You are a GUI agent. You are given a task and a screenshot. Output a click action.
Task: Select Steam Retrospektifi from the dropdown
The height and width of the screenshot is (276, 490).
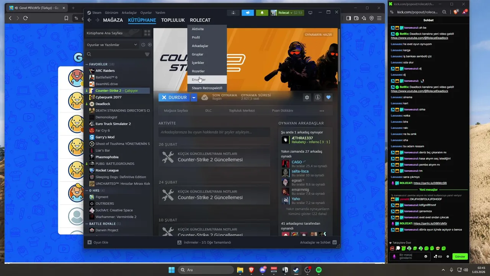tap(207, 88)
